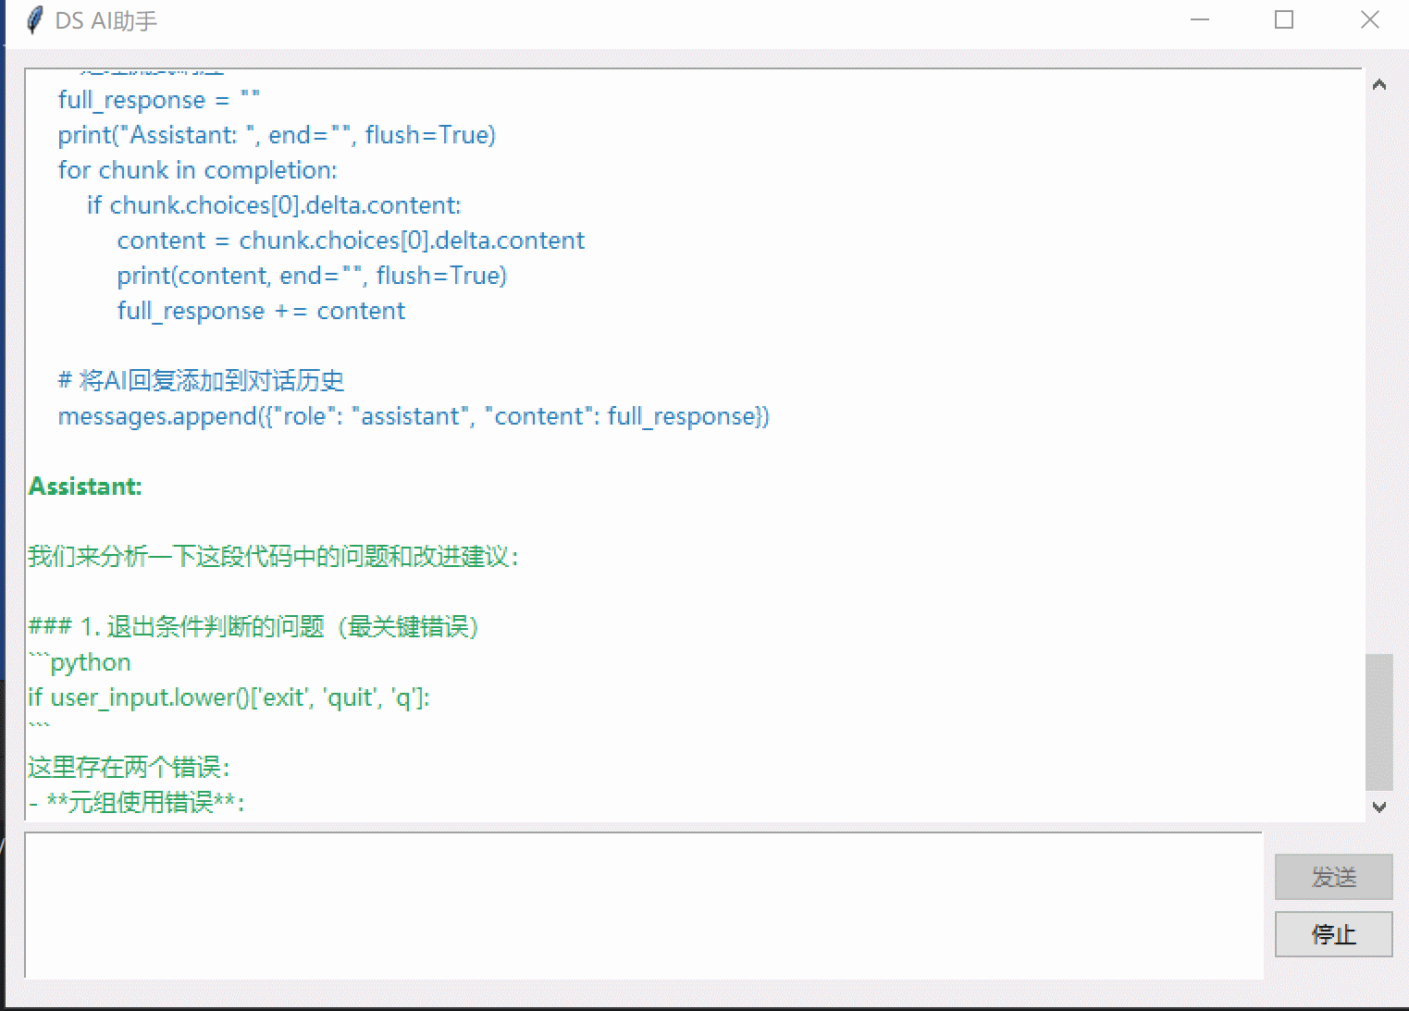
Task: Click the '```python' code fence line
Action: click(80, 662)
